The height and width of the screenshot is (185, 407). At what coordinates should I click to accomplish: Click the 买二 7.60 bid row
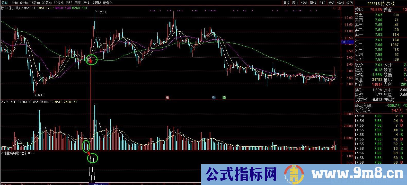pos(381,45)
